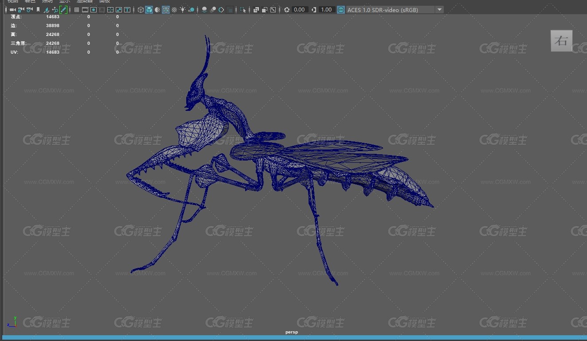Click Use Default Material icon
This screenshot has width=587, height=341.
(x=157, y=9)
